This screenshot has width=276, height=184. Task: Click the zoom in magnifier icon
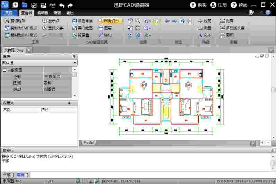pos(146,21)
